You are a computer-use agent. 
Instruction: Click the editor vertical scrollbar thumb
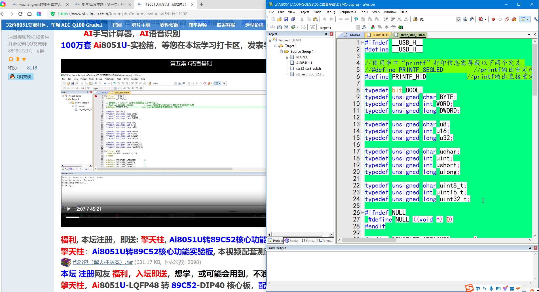[535, 69]
